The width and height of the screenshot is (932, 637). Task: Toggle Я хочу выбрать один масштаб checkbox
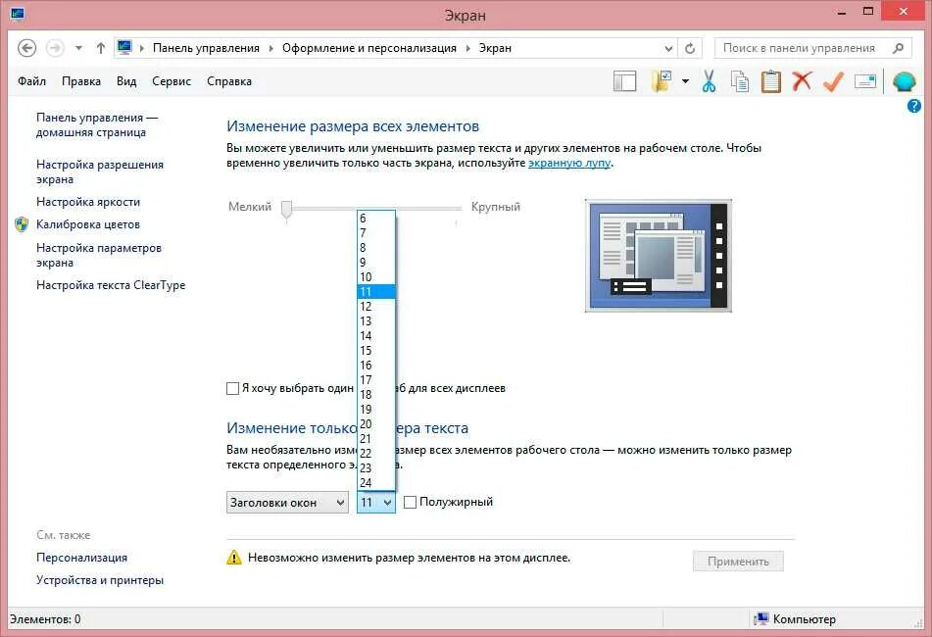point(233,389)
